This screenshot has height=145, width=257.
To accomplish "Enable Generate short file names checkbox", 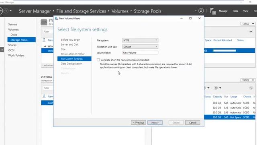I will (98, 60).
